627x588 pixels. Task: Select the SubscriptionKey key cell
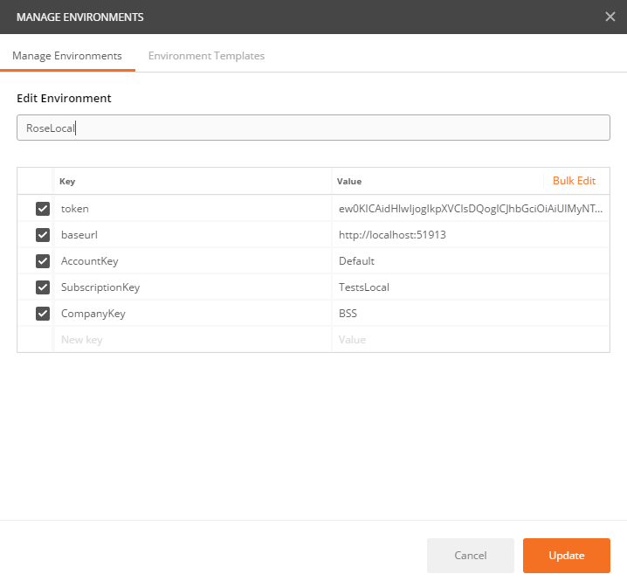[x=193, y=287]
